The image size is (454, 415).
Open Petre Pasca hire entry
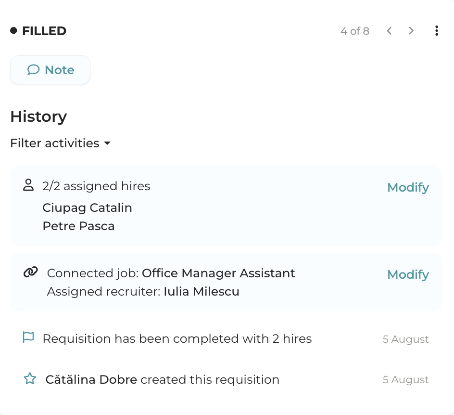pyautogui.click(x=78, y=226)
